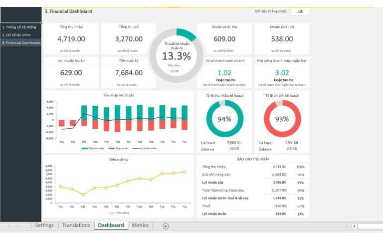
Task: Go to '1. Tổng số hệ thống' in sidebar
Action: tap(19, 27)
